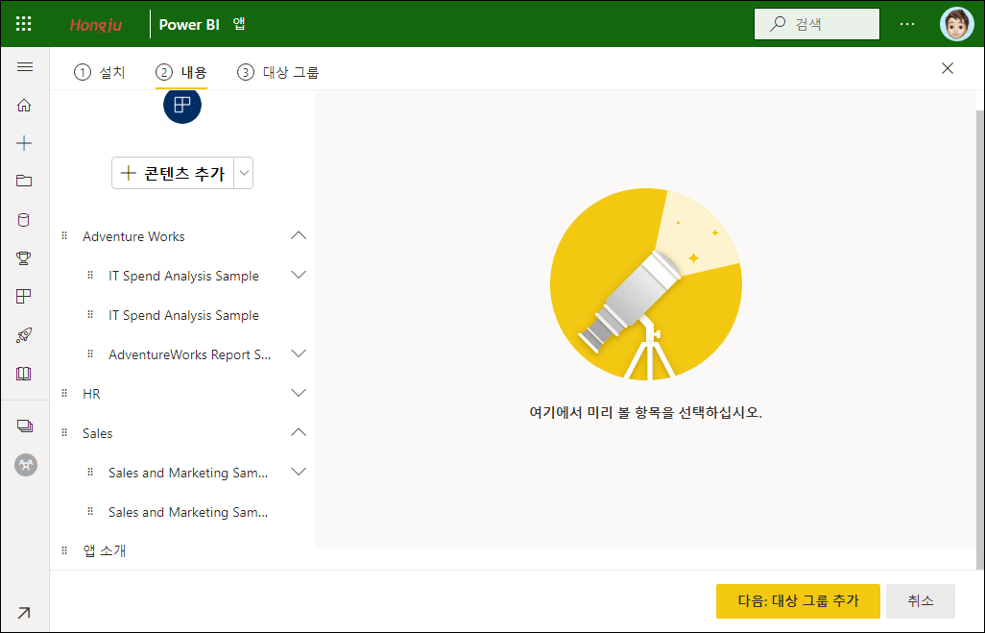Switch to the 설치 step tab
Image resolution: width=985 pixels, height=633 pixels.
coord(100,72)
